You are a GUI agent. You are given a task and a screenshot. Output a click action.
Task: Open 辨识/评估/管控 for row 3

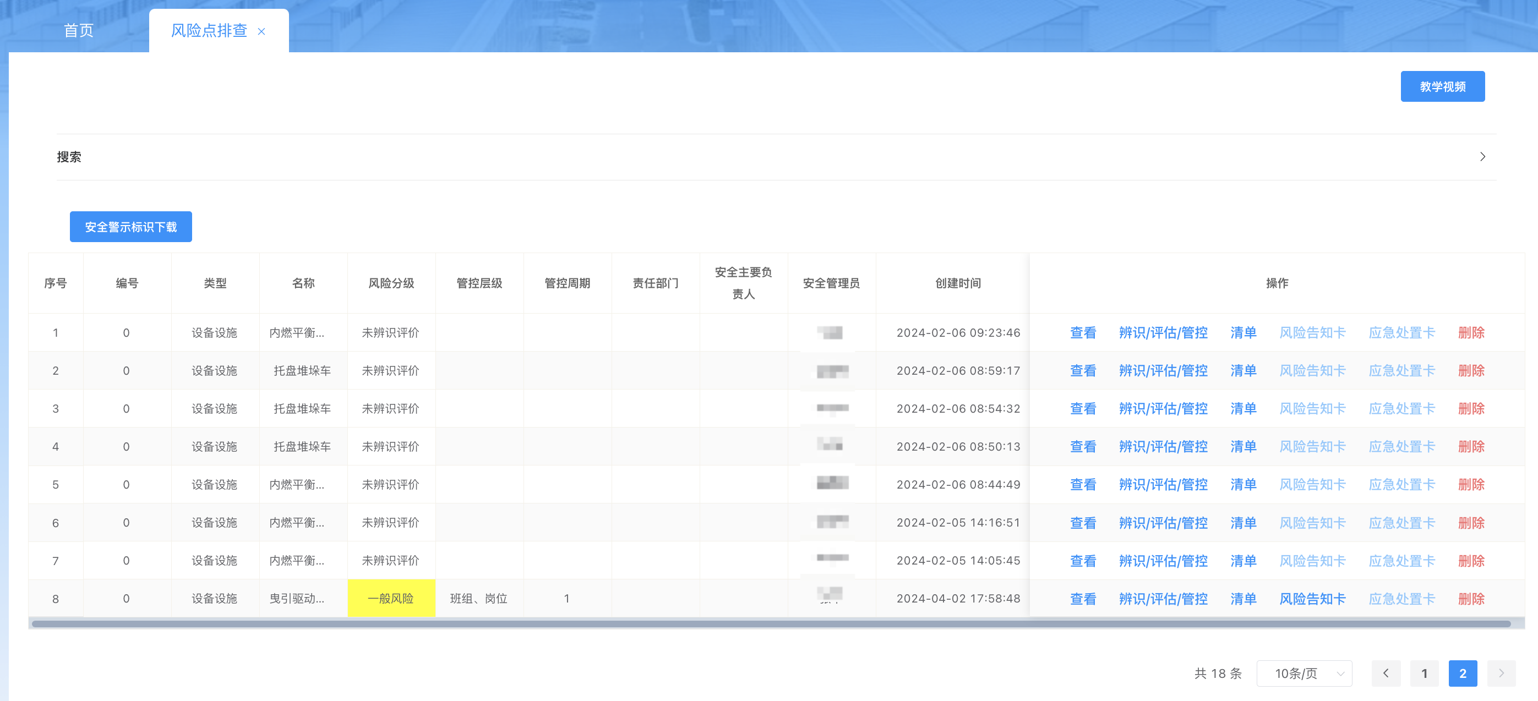click(x=1163, y=409)
